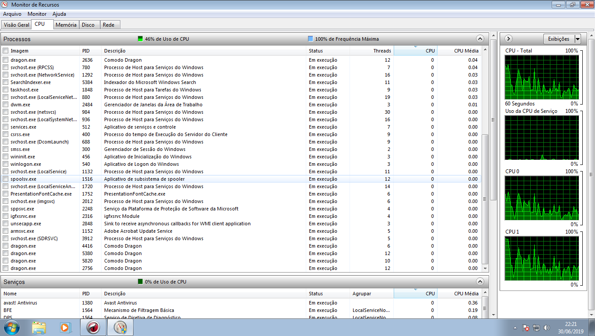
Task: Click the Exibições button
Action: tap(559, 39)
